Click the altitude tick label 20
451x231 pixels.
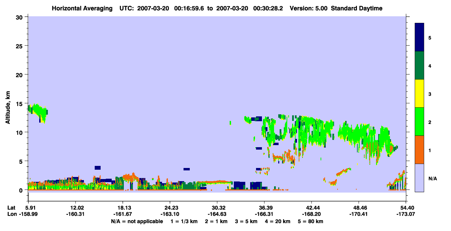tap(20, 74)
